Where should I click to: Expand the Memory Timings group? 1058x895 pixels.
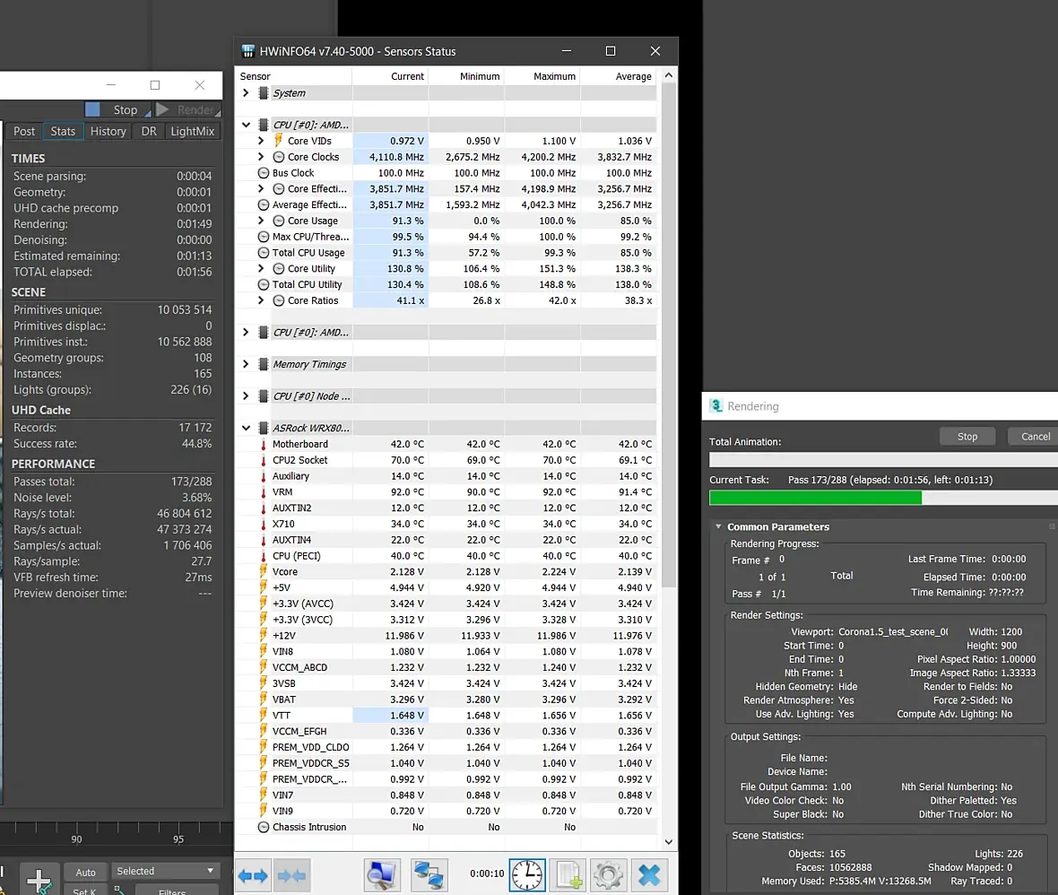[x=246, y=365]
